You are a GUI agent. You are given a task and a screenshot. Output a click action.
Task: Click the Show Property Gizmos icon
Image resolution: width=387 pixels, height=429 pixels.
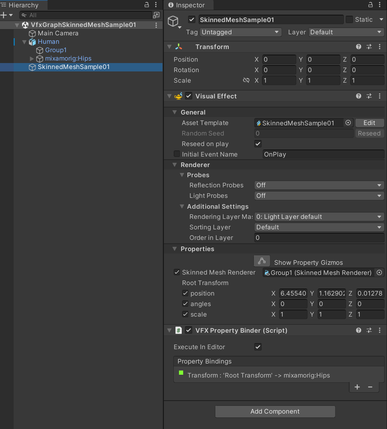tap(262, 261)
